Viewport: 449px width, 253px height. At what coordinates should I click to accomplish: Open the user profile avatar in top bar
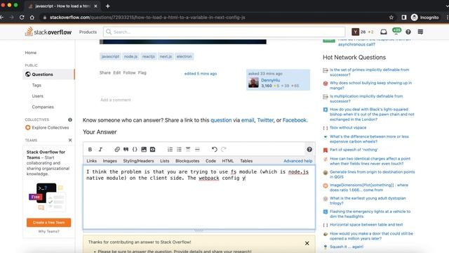pyautogui.click(x=356, y=32)
